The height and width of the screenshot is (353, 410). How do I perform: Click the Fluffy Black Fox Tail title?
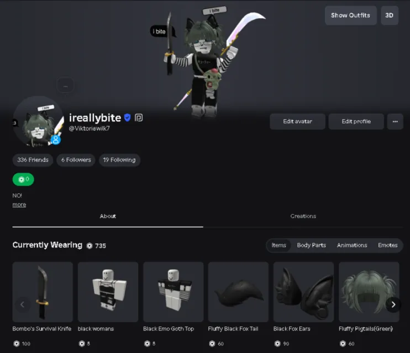233,329
